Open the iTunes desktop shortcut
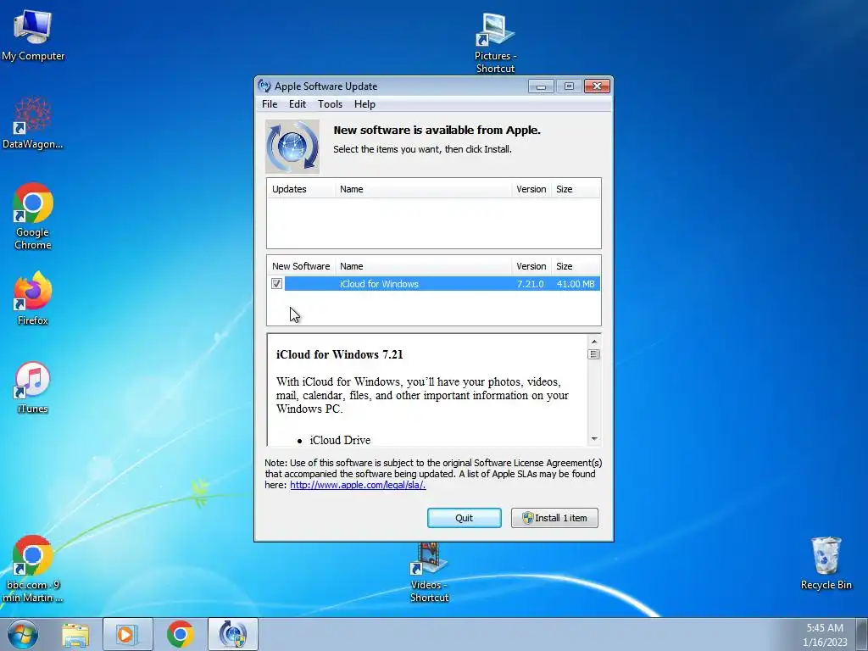 33,387
